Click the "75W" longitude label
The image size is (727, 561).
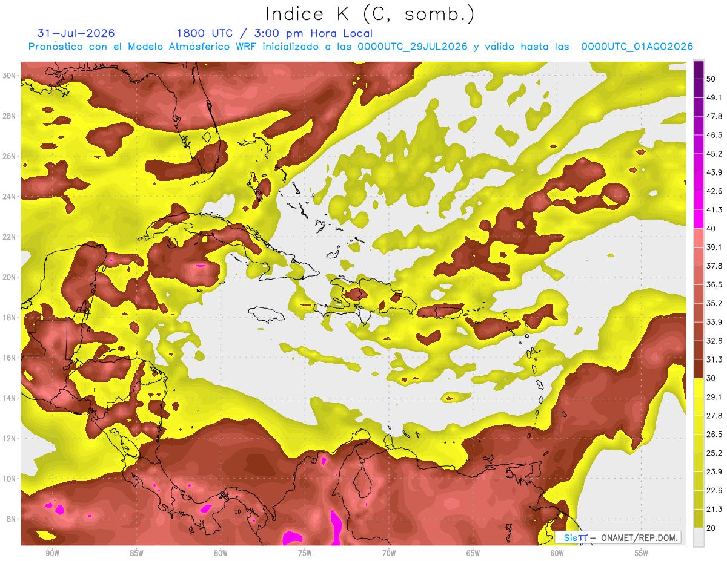(x=305, y=553)
